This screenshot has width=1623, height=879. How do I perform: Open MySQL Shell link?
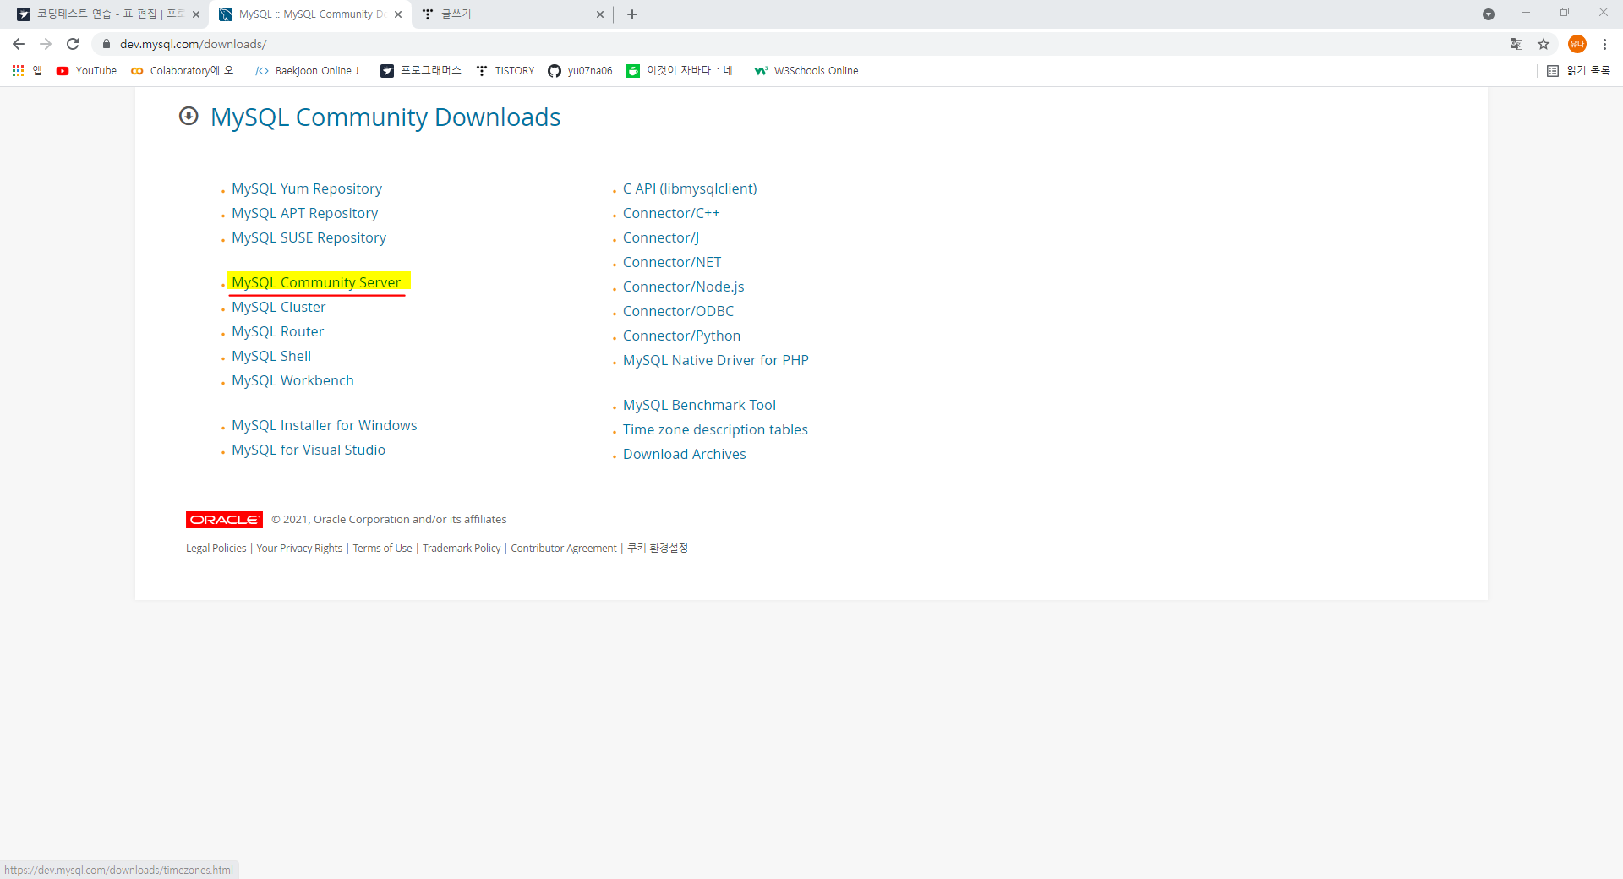271,356
